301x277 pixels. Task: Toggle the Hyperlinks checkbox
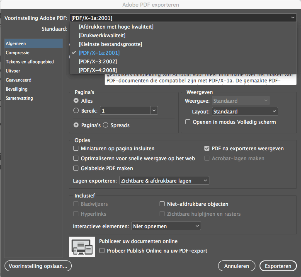click(x=76, y=214)
